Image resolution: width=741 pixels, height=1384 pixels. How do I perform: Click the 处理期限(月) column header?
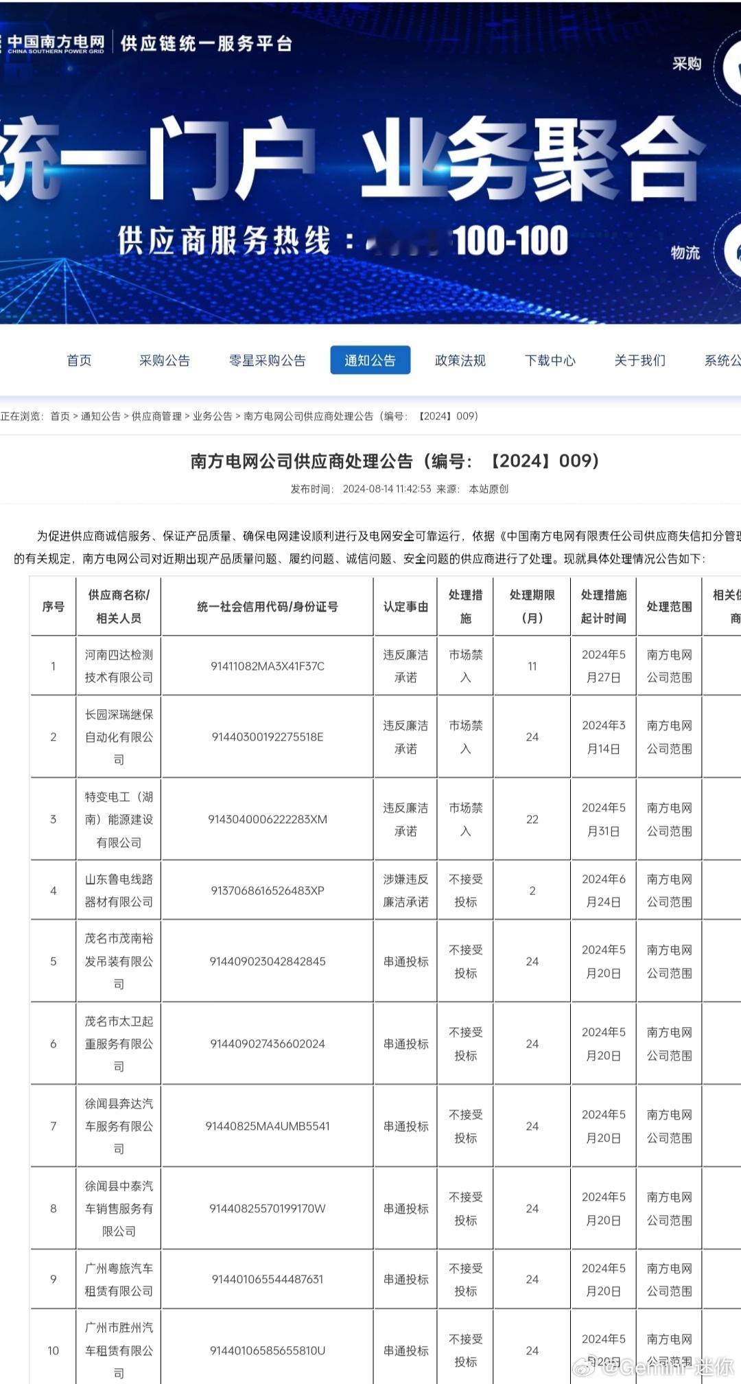point(532,606)
